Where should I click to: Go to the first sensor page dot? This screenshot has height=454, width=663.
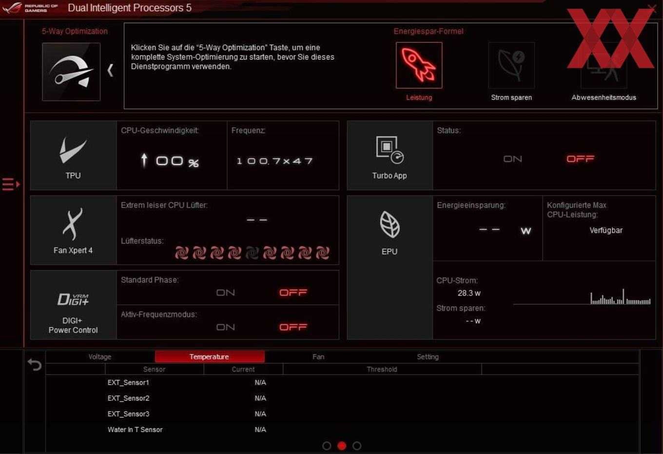tap(327, 446)
